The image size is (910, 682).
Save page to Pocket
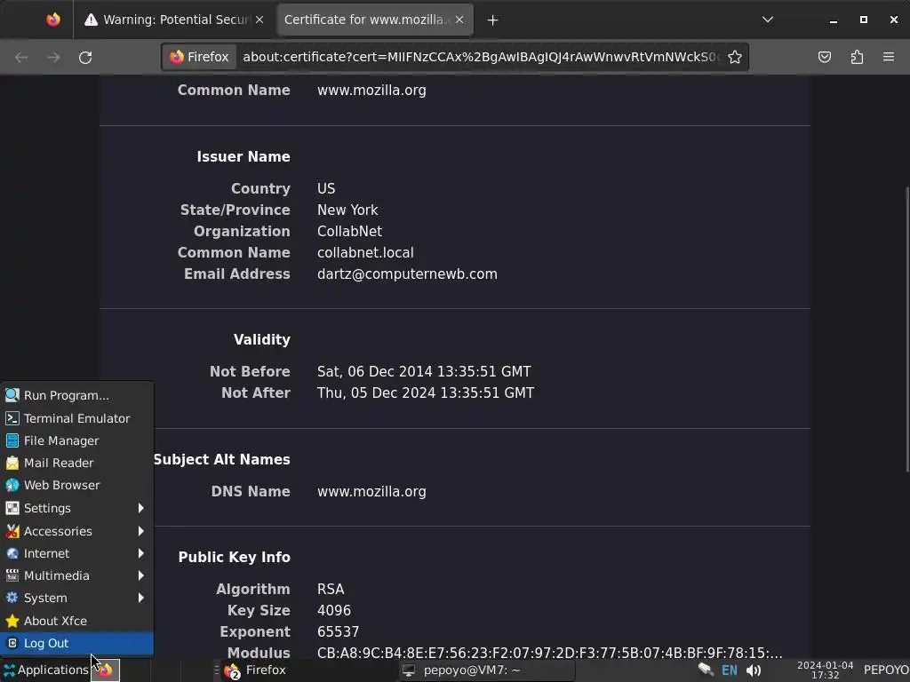pyautogui.click(x=824, y=57)
